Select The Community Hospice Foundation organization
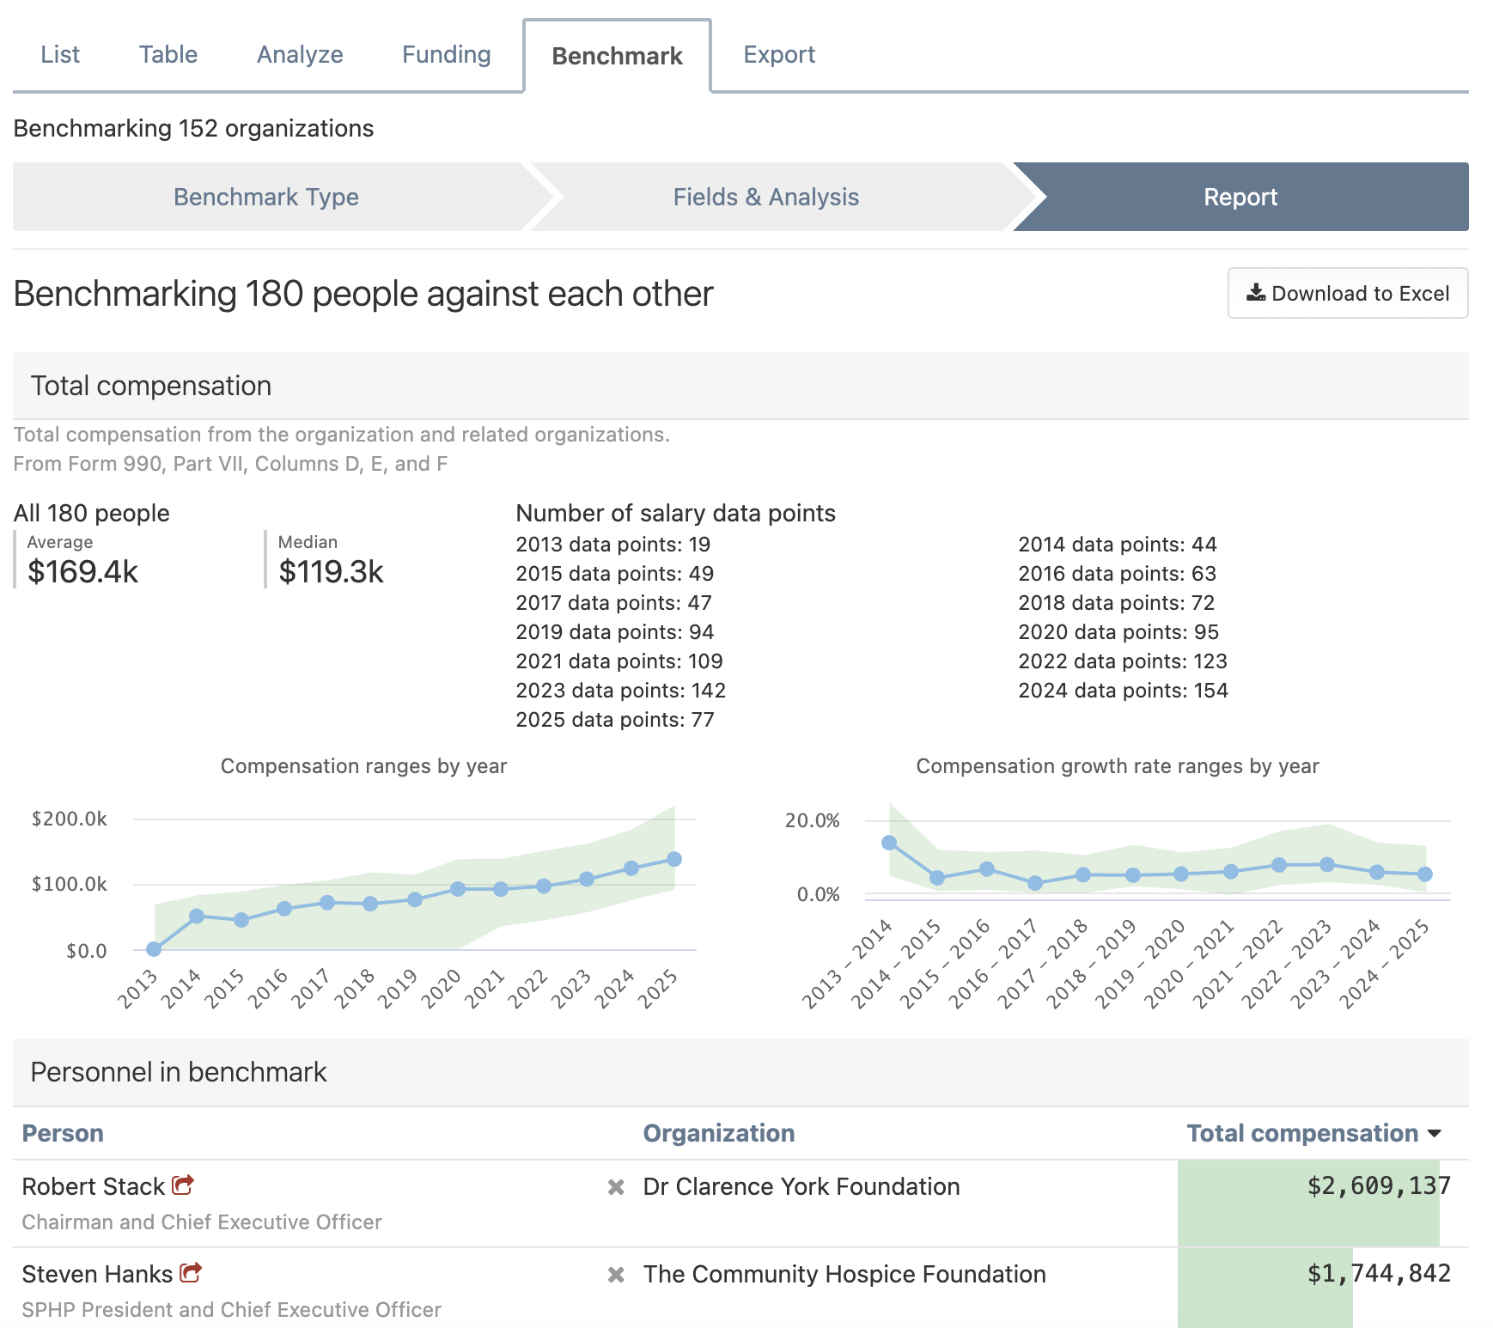 click(x=844, y=1274)
